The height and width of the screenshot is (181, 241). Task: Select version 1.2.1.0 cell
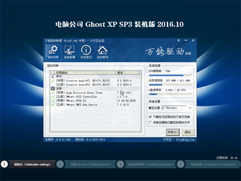click(122, 97)
